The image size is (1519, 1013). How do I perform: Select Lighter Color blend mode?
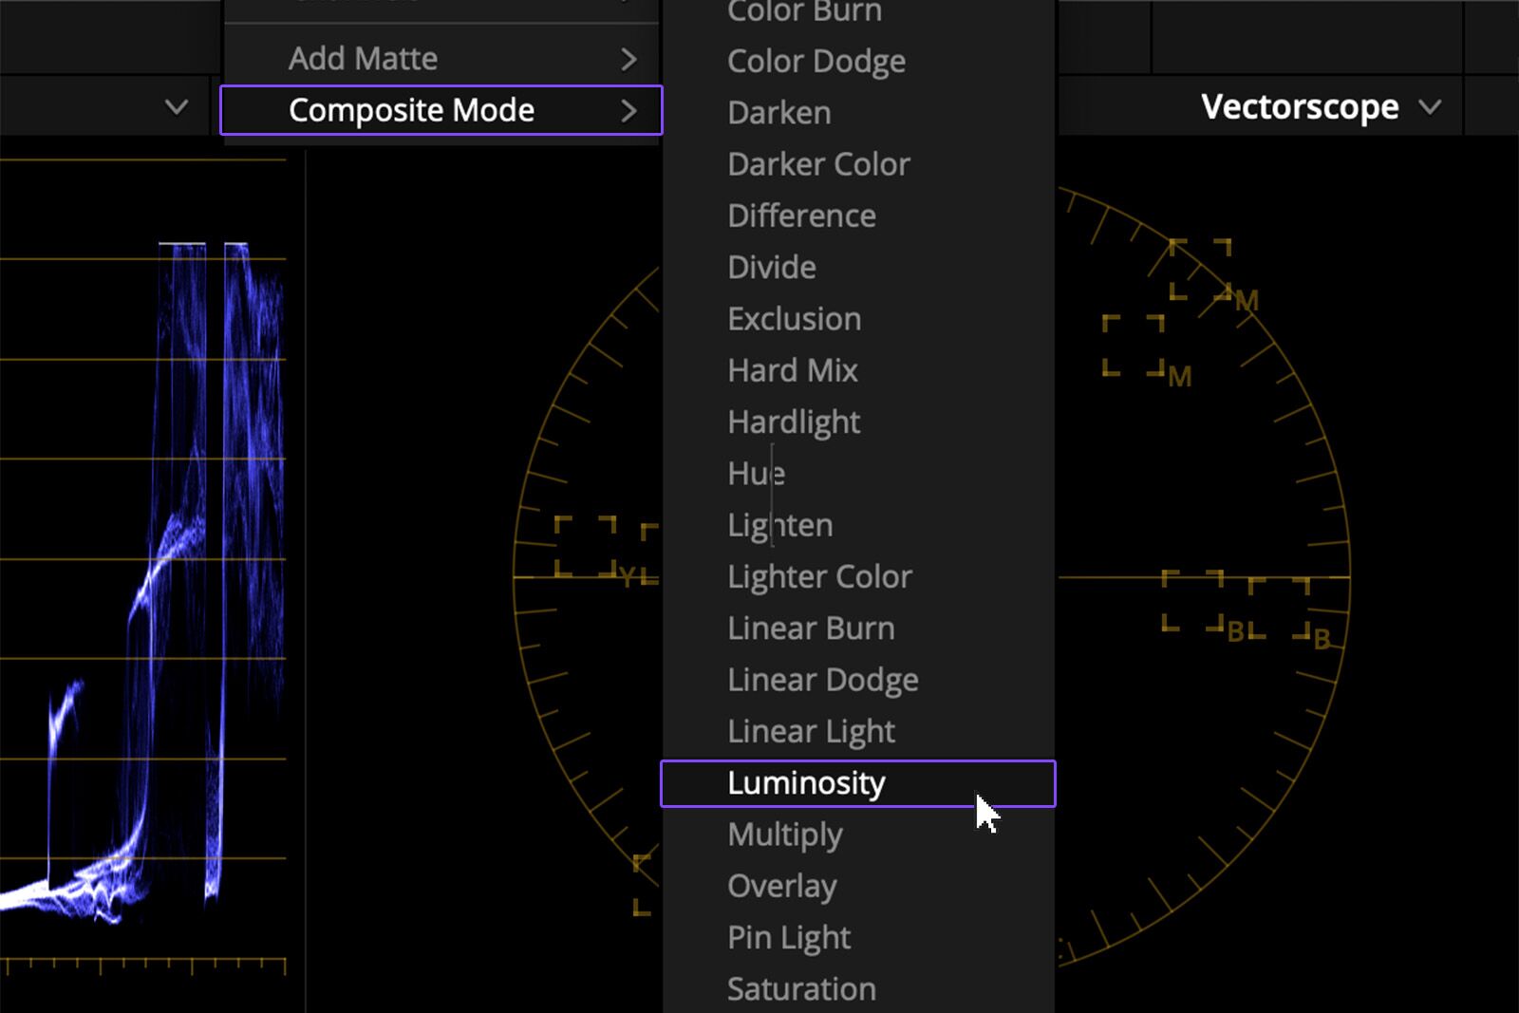pyautogui.click(x=818, y=575)
